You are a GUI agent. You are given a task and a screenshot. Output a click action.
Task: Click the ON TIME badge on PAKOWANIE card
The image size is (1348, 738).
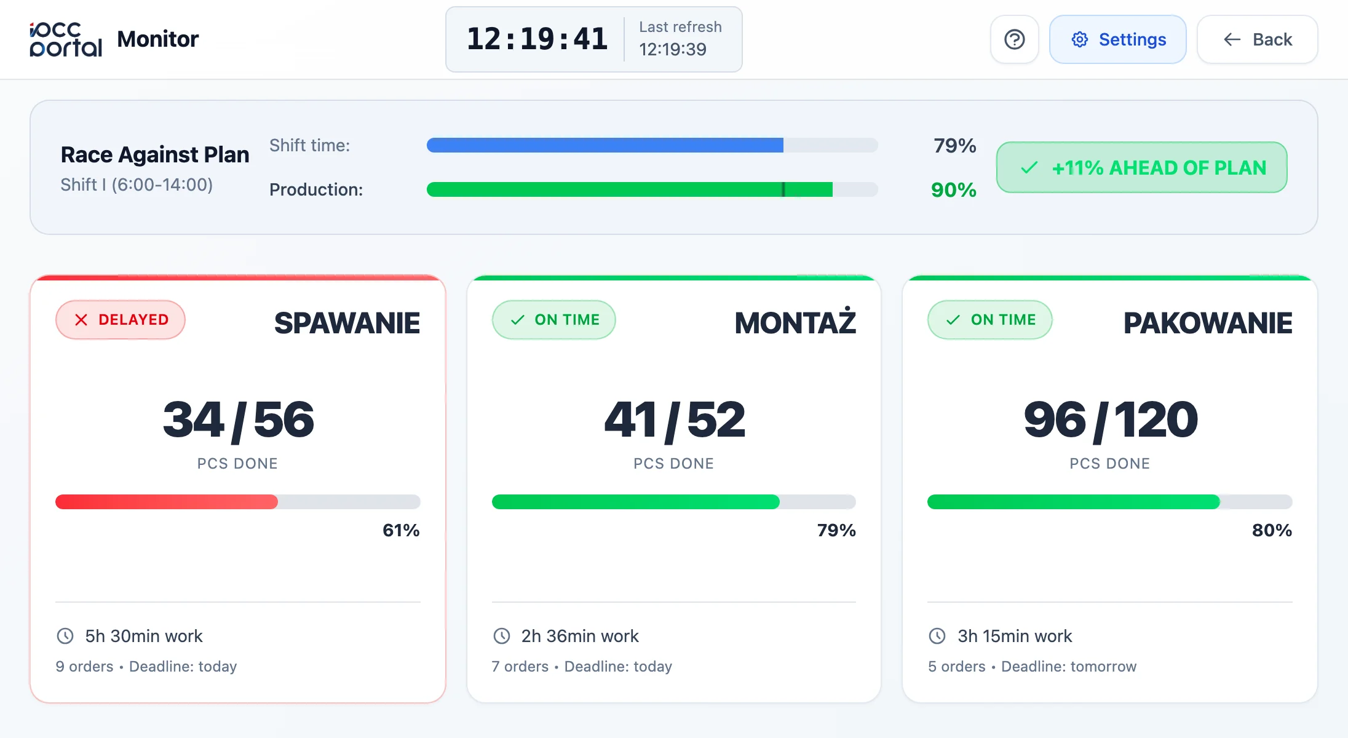(x=990, y=320)
